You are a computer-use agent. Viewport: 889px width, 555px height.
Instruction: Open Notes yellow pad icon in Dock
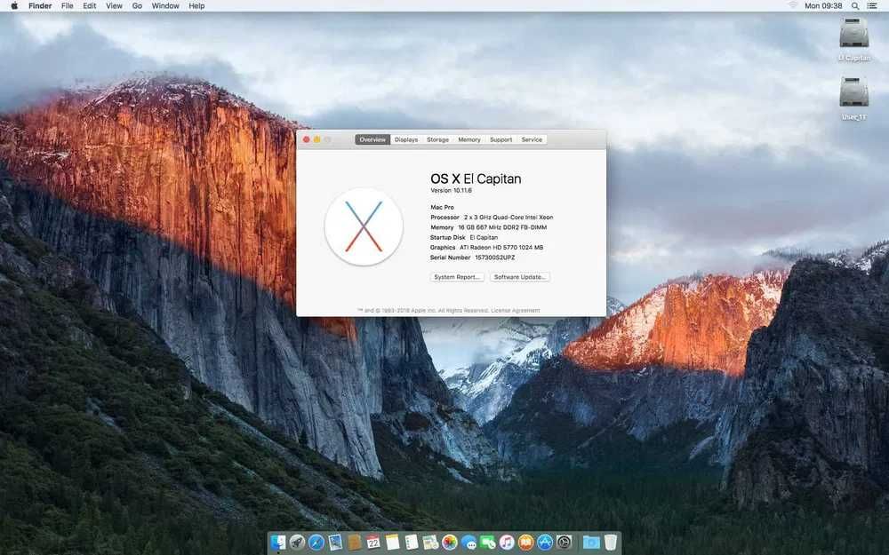tap(392, 543)
